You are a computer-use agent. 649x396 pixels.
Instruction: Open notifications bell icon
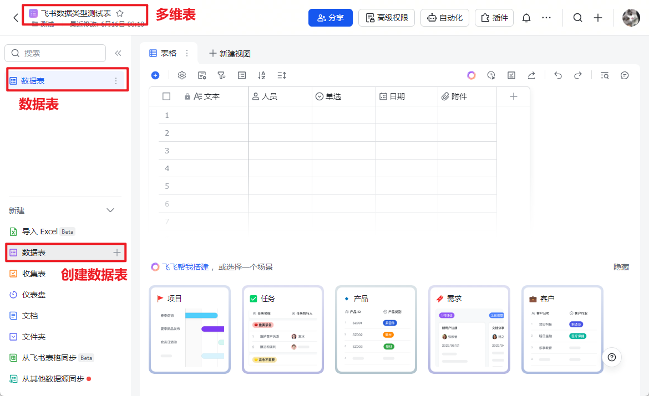[x=526, y=18]
